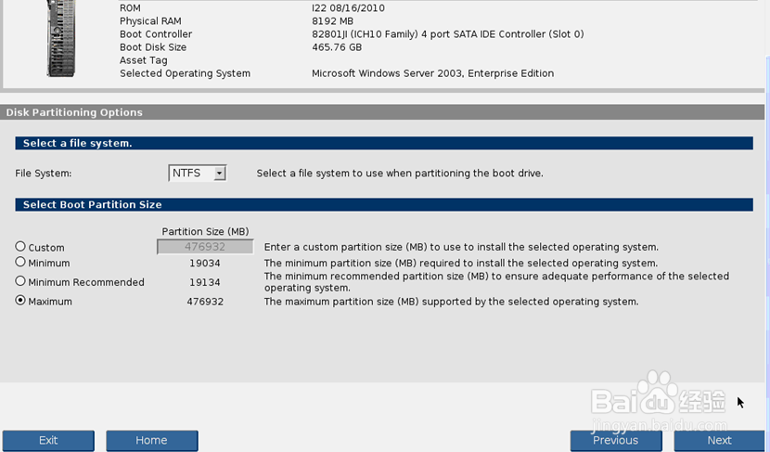770x452 pixels.
Task: Click the Exit button
Action: tap(48, 441)
